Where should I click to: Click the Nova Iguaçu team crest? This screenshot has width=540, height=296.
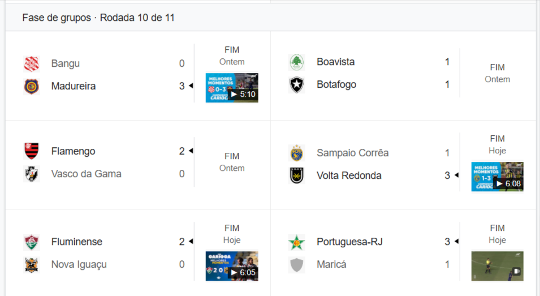click(32, 265)
